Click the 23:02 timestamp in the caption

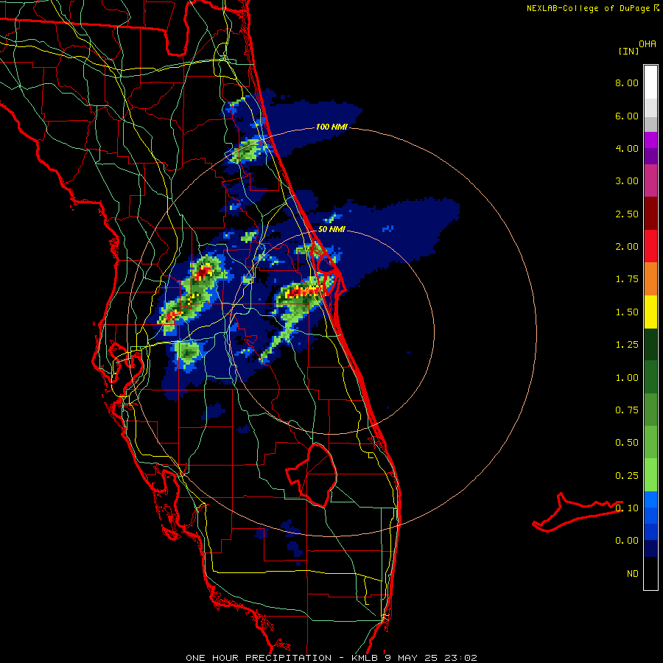(x=462, y=658)
